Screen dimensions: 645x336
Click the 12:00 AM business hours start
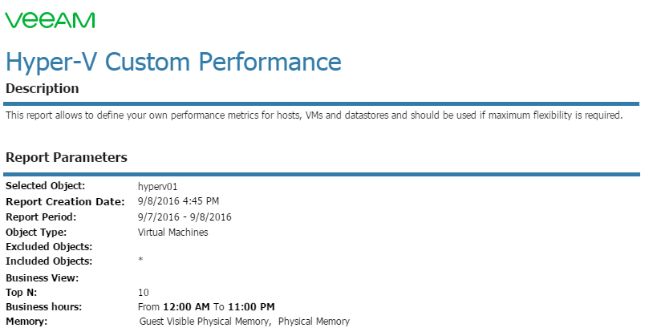(x=187, y=307)
